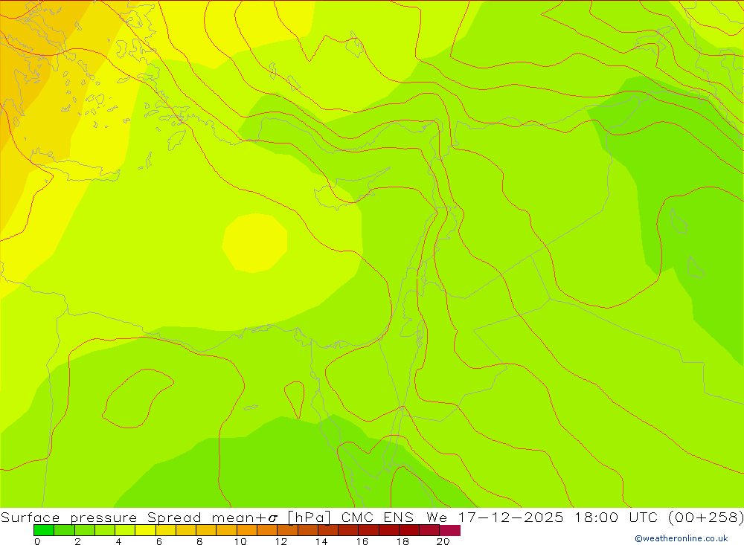This screenshot has width=744, height=545.
Task: Click the 3–4 hPa lime legend swatch
Action: click(105, 530)
